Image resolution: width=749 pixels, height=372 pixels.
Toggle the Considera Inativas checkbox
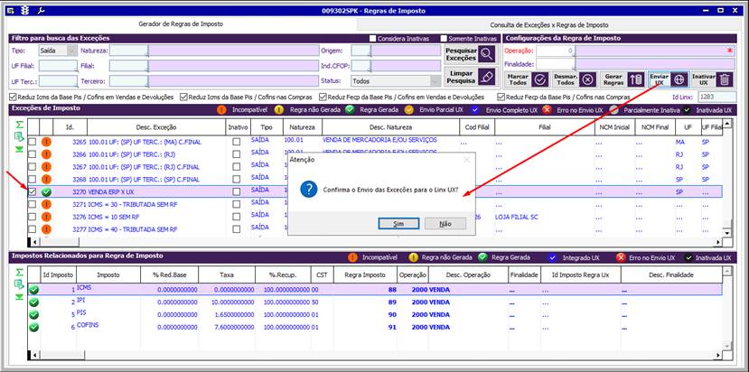point(373,39)
